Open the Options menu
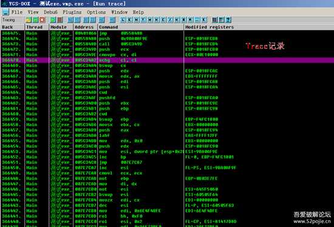 pos(97,12)
